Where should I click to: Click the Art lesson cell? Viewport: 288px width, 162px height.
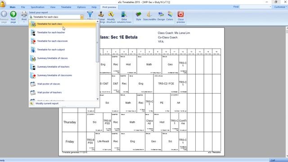pyautogui.click(x=179, y=103)
